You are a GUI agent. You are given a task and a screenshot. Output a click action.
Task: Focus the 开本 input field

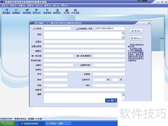point(55,74)
